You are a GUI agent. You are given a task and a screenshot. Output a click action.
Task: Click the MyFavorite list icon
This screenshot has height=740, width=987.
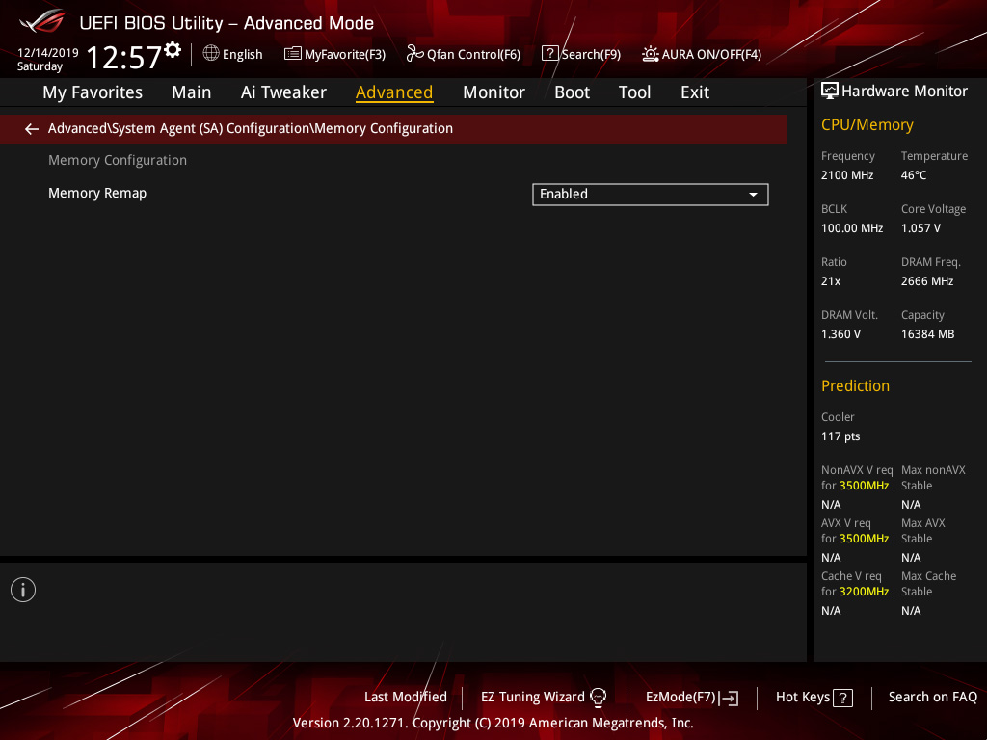(293, 54)
